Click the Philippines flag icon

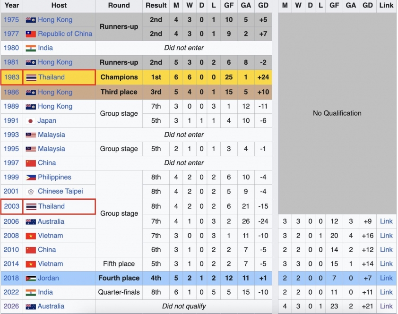[x=31, y=178]
